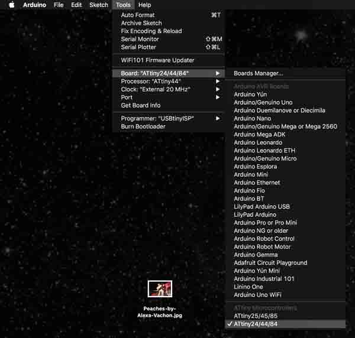
Task: Click Get Board Info
Action: click(x=169, y=105)
